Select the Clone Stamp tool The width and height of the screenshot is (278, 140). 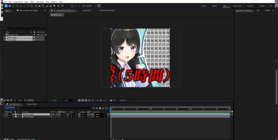pyautogui.click(x=51, y=6)
